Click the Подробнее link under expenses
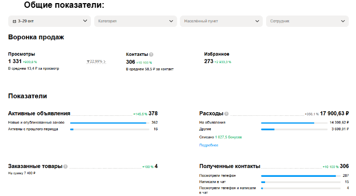Image resolution: width=356 pixels, height=196 pixels. pos(209,145)
